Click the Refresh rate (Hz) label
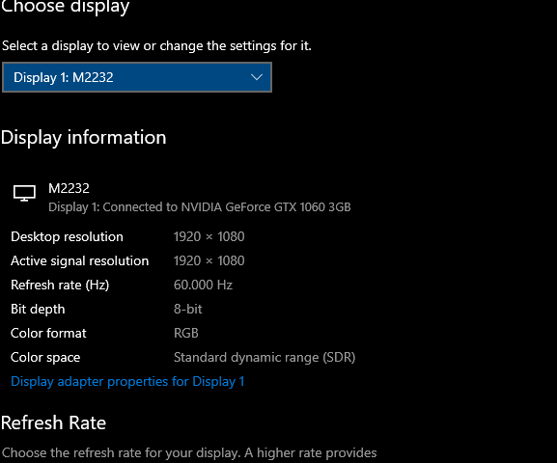The height and width of the screenshot is (463, 557). click(x=60, y=286)
